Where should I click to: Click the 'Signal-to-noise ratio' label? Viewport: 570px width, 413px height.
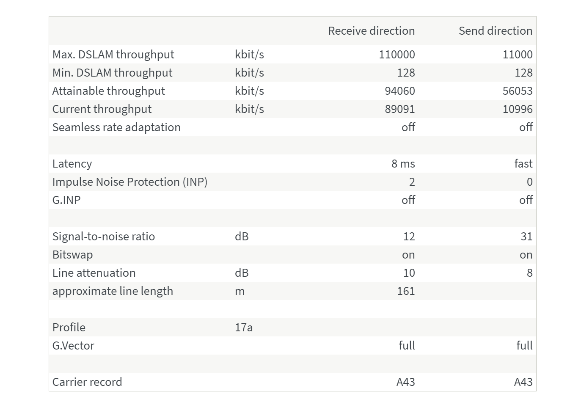pyautogui.click(x=104, y=237)
